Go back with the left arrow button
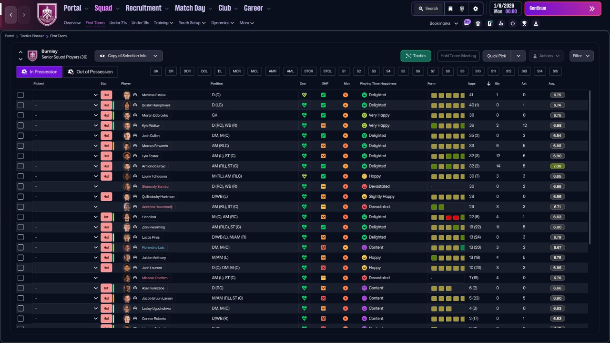610x343 pixels. point(10,15)
